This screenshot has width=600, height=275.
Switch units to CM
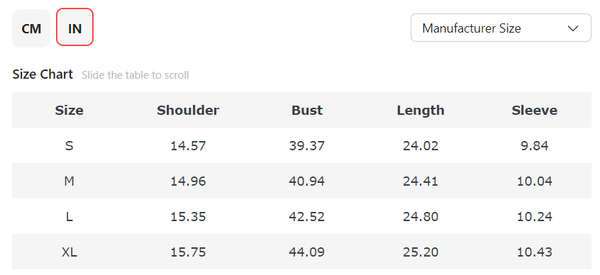point(31,28)
